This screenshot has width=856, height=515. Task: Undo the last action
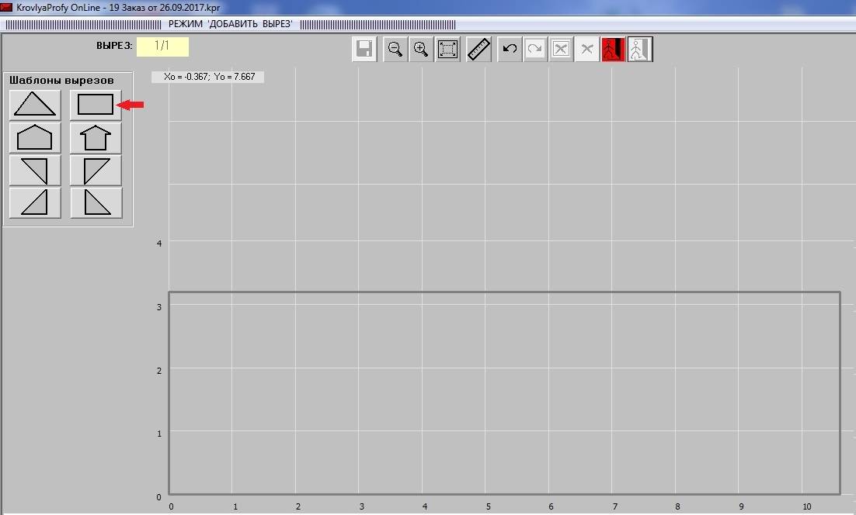tap(510, 50)
